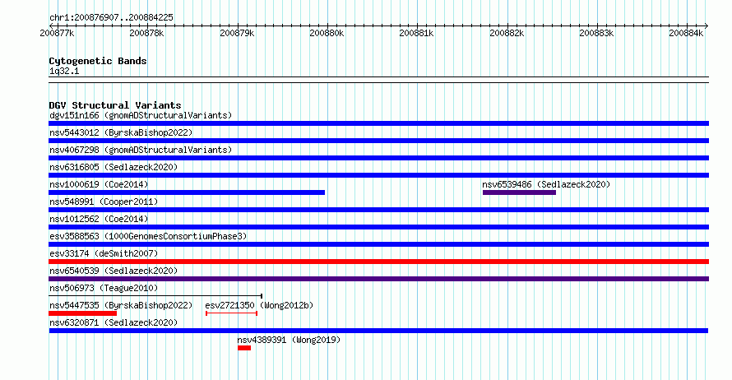Open esv2721350 (Wong2012b) label
Screen dimensions: 732x380
tap(259, 305)
